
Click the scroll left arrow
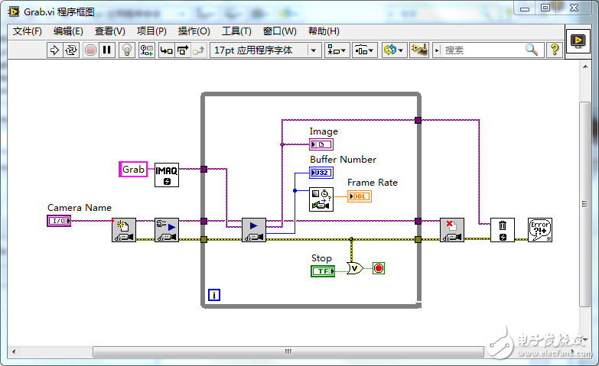click(14, 351)
